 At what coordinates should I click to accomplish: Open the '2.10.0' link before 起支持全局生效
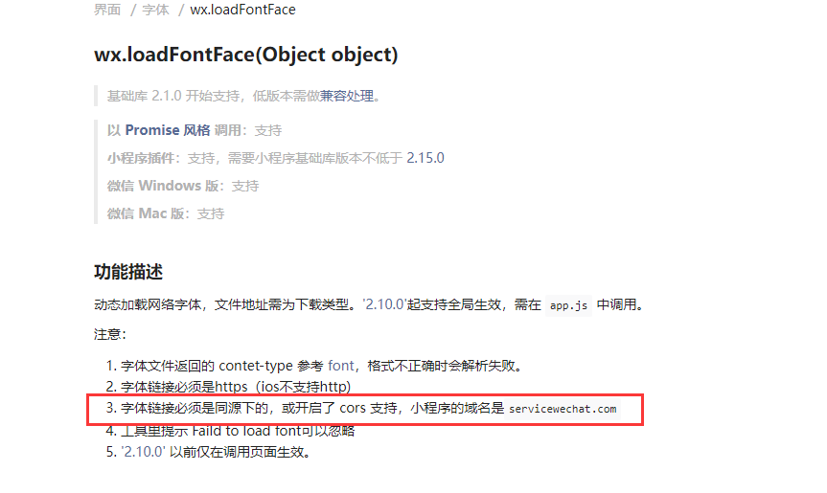pos(384,304)
